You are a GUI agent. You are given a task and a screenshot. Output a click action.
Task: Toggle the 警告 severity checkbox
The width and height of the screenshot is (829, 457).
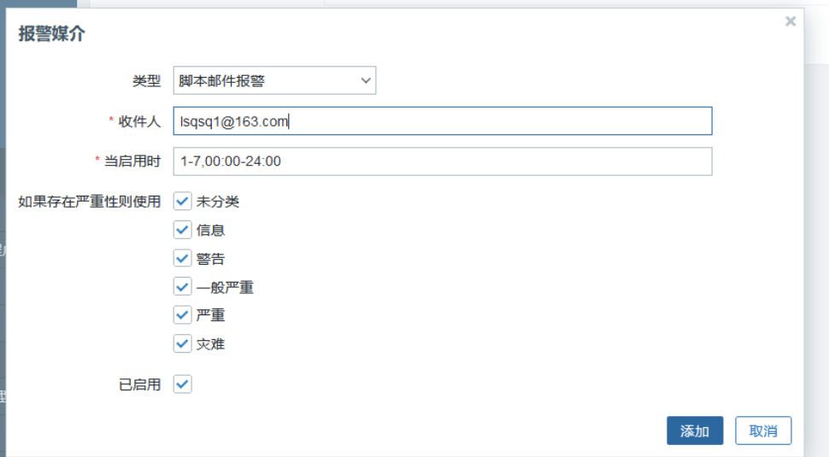pyautogui.click(x=182, y=258)
